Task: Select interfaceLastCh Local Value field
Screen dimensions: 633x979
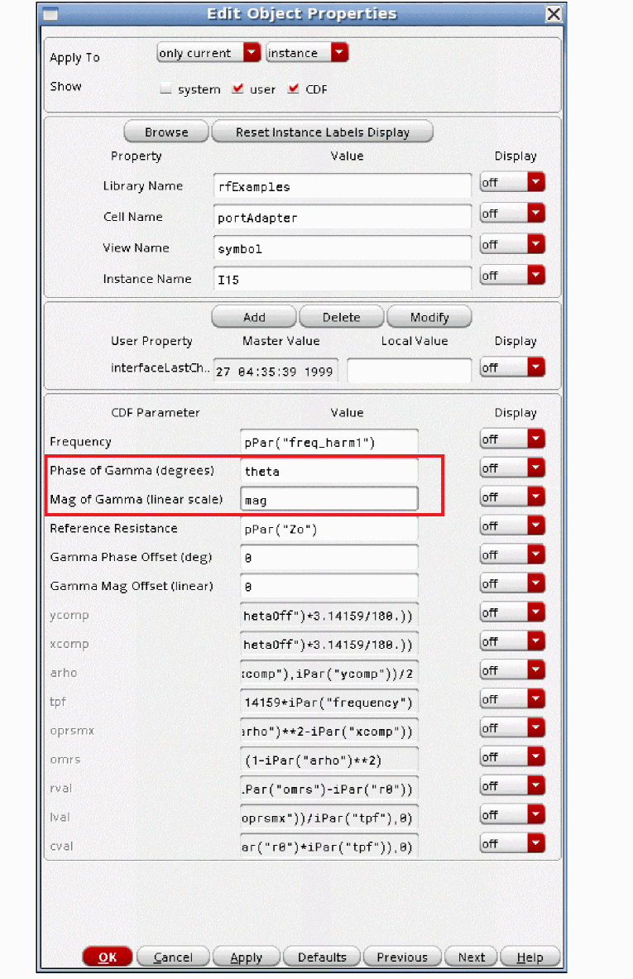Action: 409,370
